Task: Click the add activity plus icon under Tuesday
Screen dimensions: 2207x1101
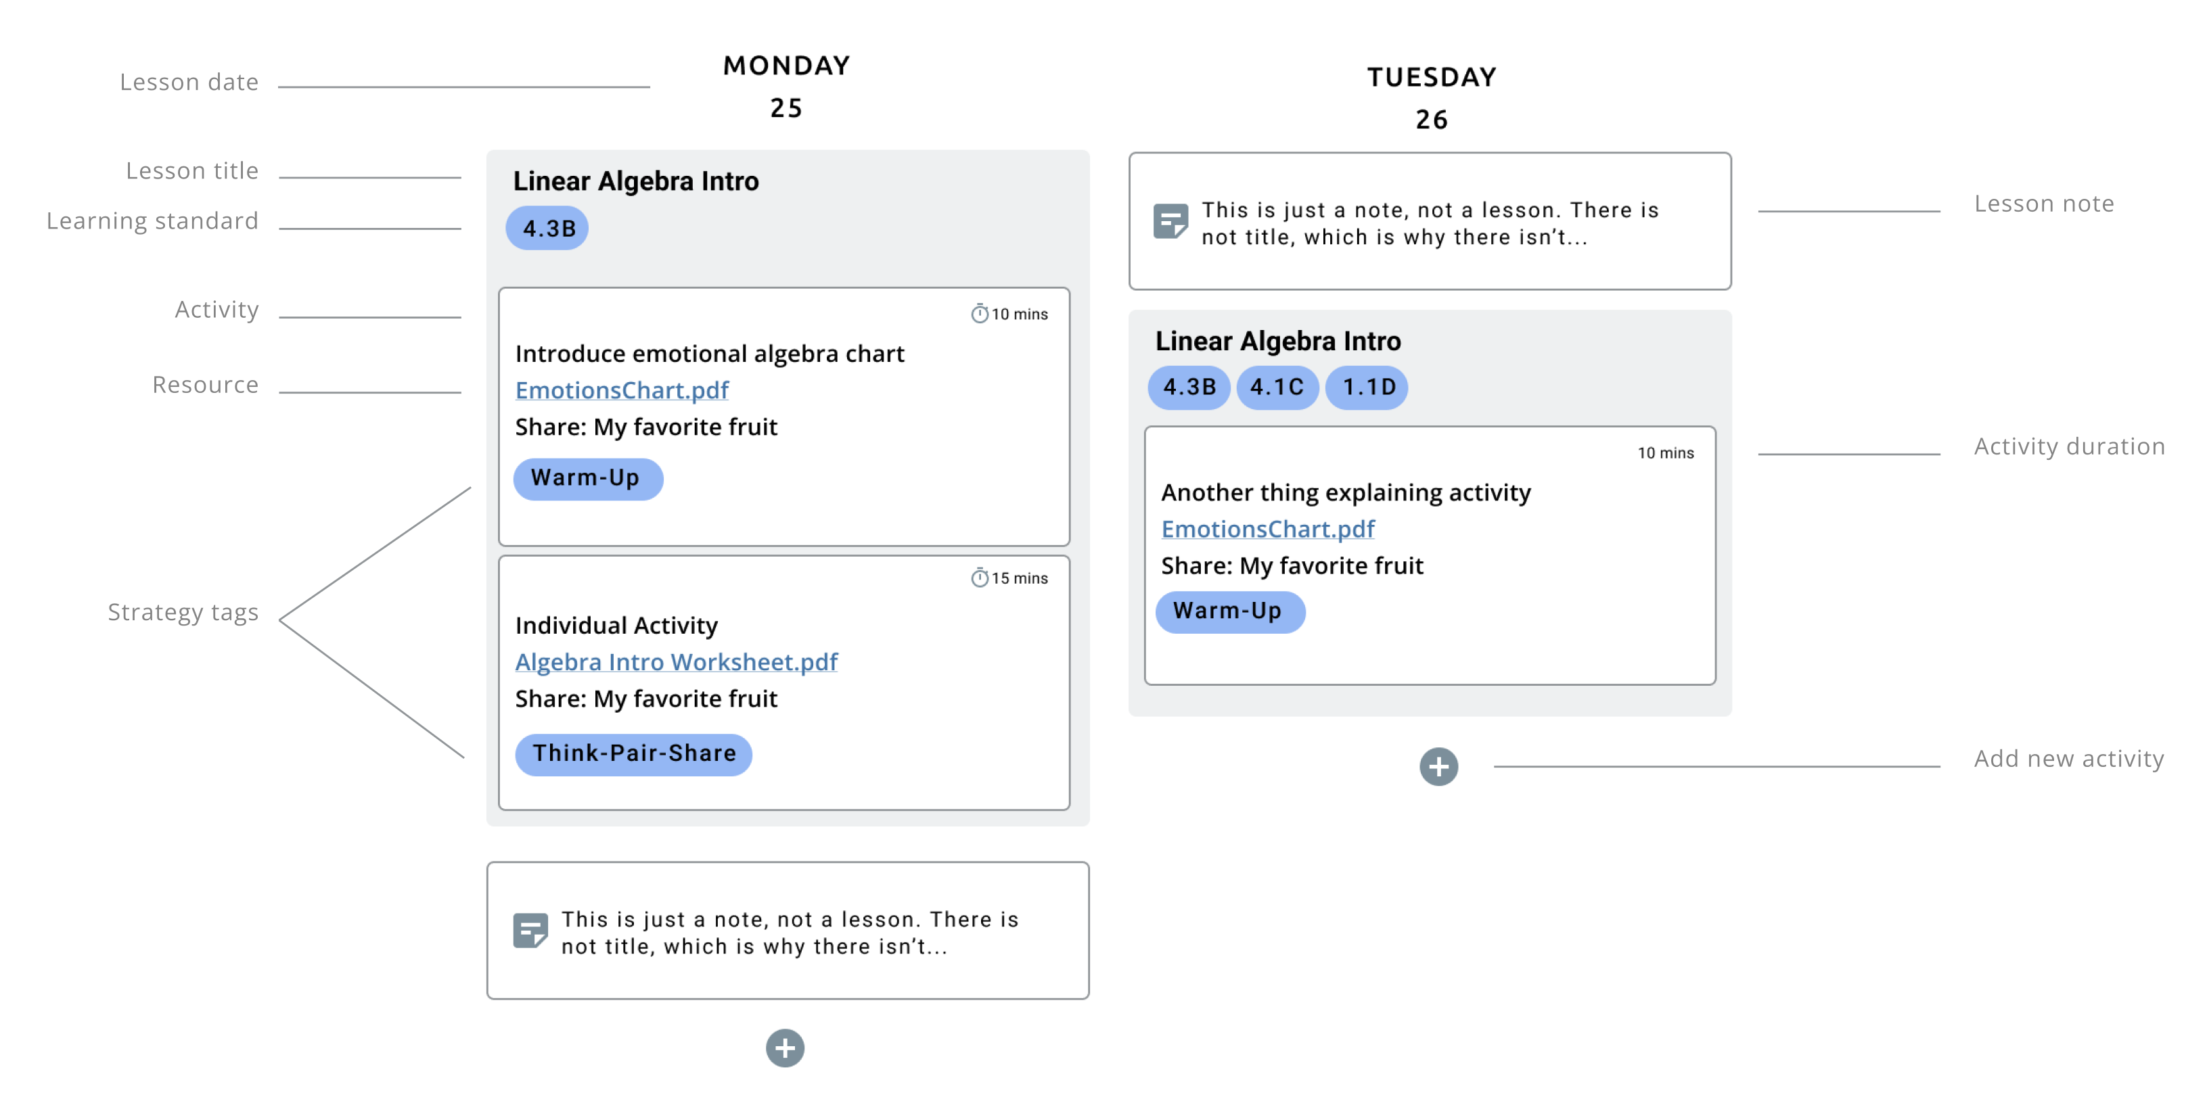Action: (x=1438, y=766)
